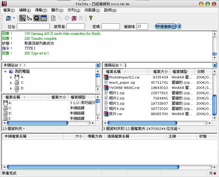Sort remote list by 檔案類型 column
This screenshot has height=177, width=219.
[x=182, y=72]
